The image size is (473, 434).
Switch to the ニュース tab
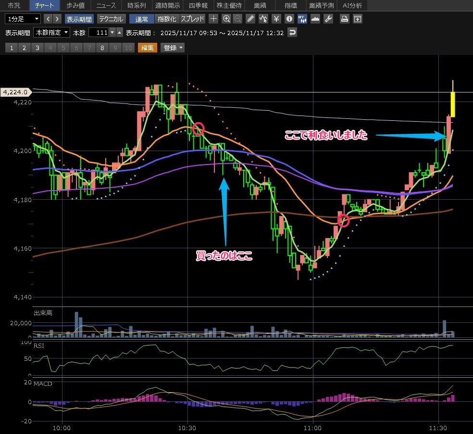click(x=106, y=6)
